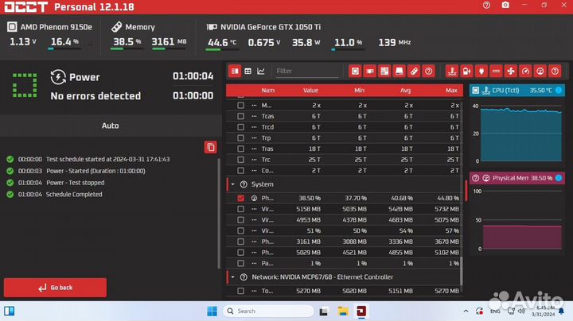
Task: Sort by the Value column header
Action: [x=310, y=90]
